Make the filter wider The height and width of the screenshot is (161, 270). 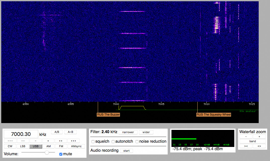tap(146, 132)
